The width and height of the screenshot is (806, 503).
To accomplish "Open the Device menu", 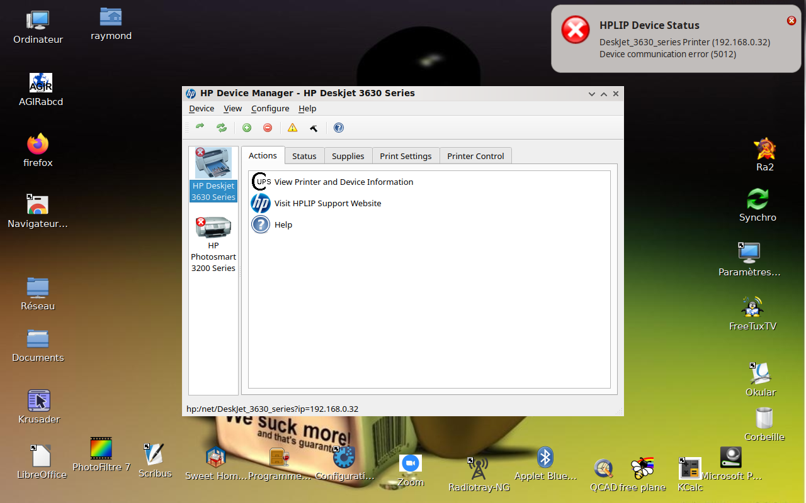I will (x=201, y=108).
